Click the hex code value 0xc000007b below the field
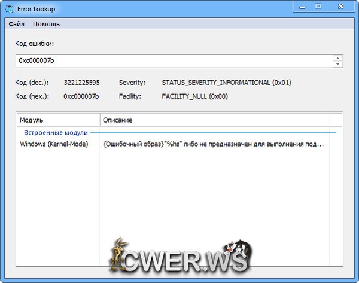The width and height of the screenshot is (359, 283). coord(81,96)
